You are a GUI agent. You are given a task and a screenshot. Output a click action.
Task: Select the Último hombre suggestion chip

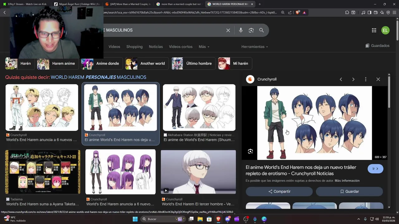tap(194, 63)
